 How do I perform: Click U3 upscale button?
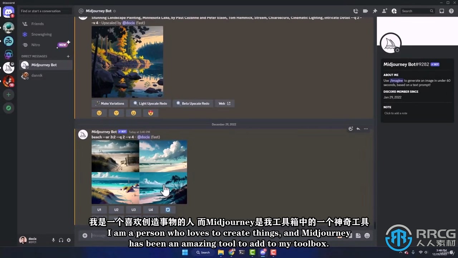[x=133, y=210]
